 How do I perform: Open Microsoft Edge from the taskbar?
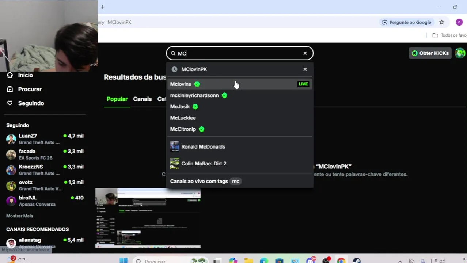click(x=264, y=261)
